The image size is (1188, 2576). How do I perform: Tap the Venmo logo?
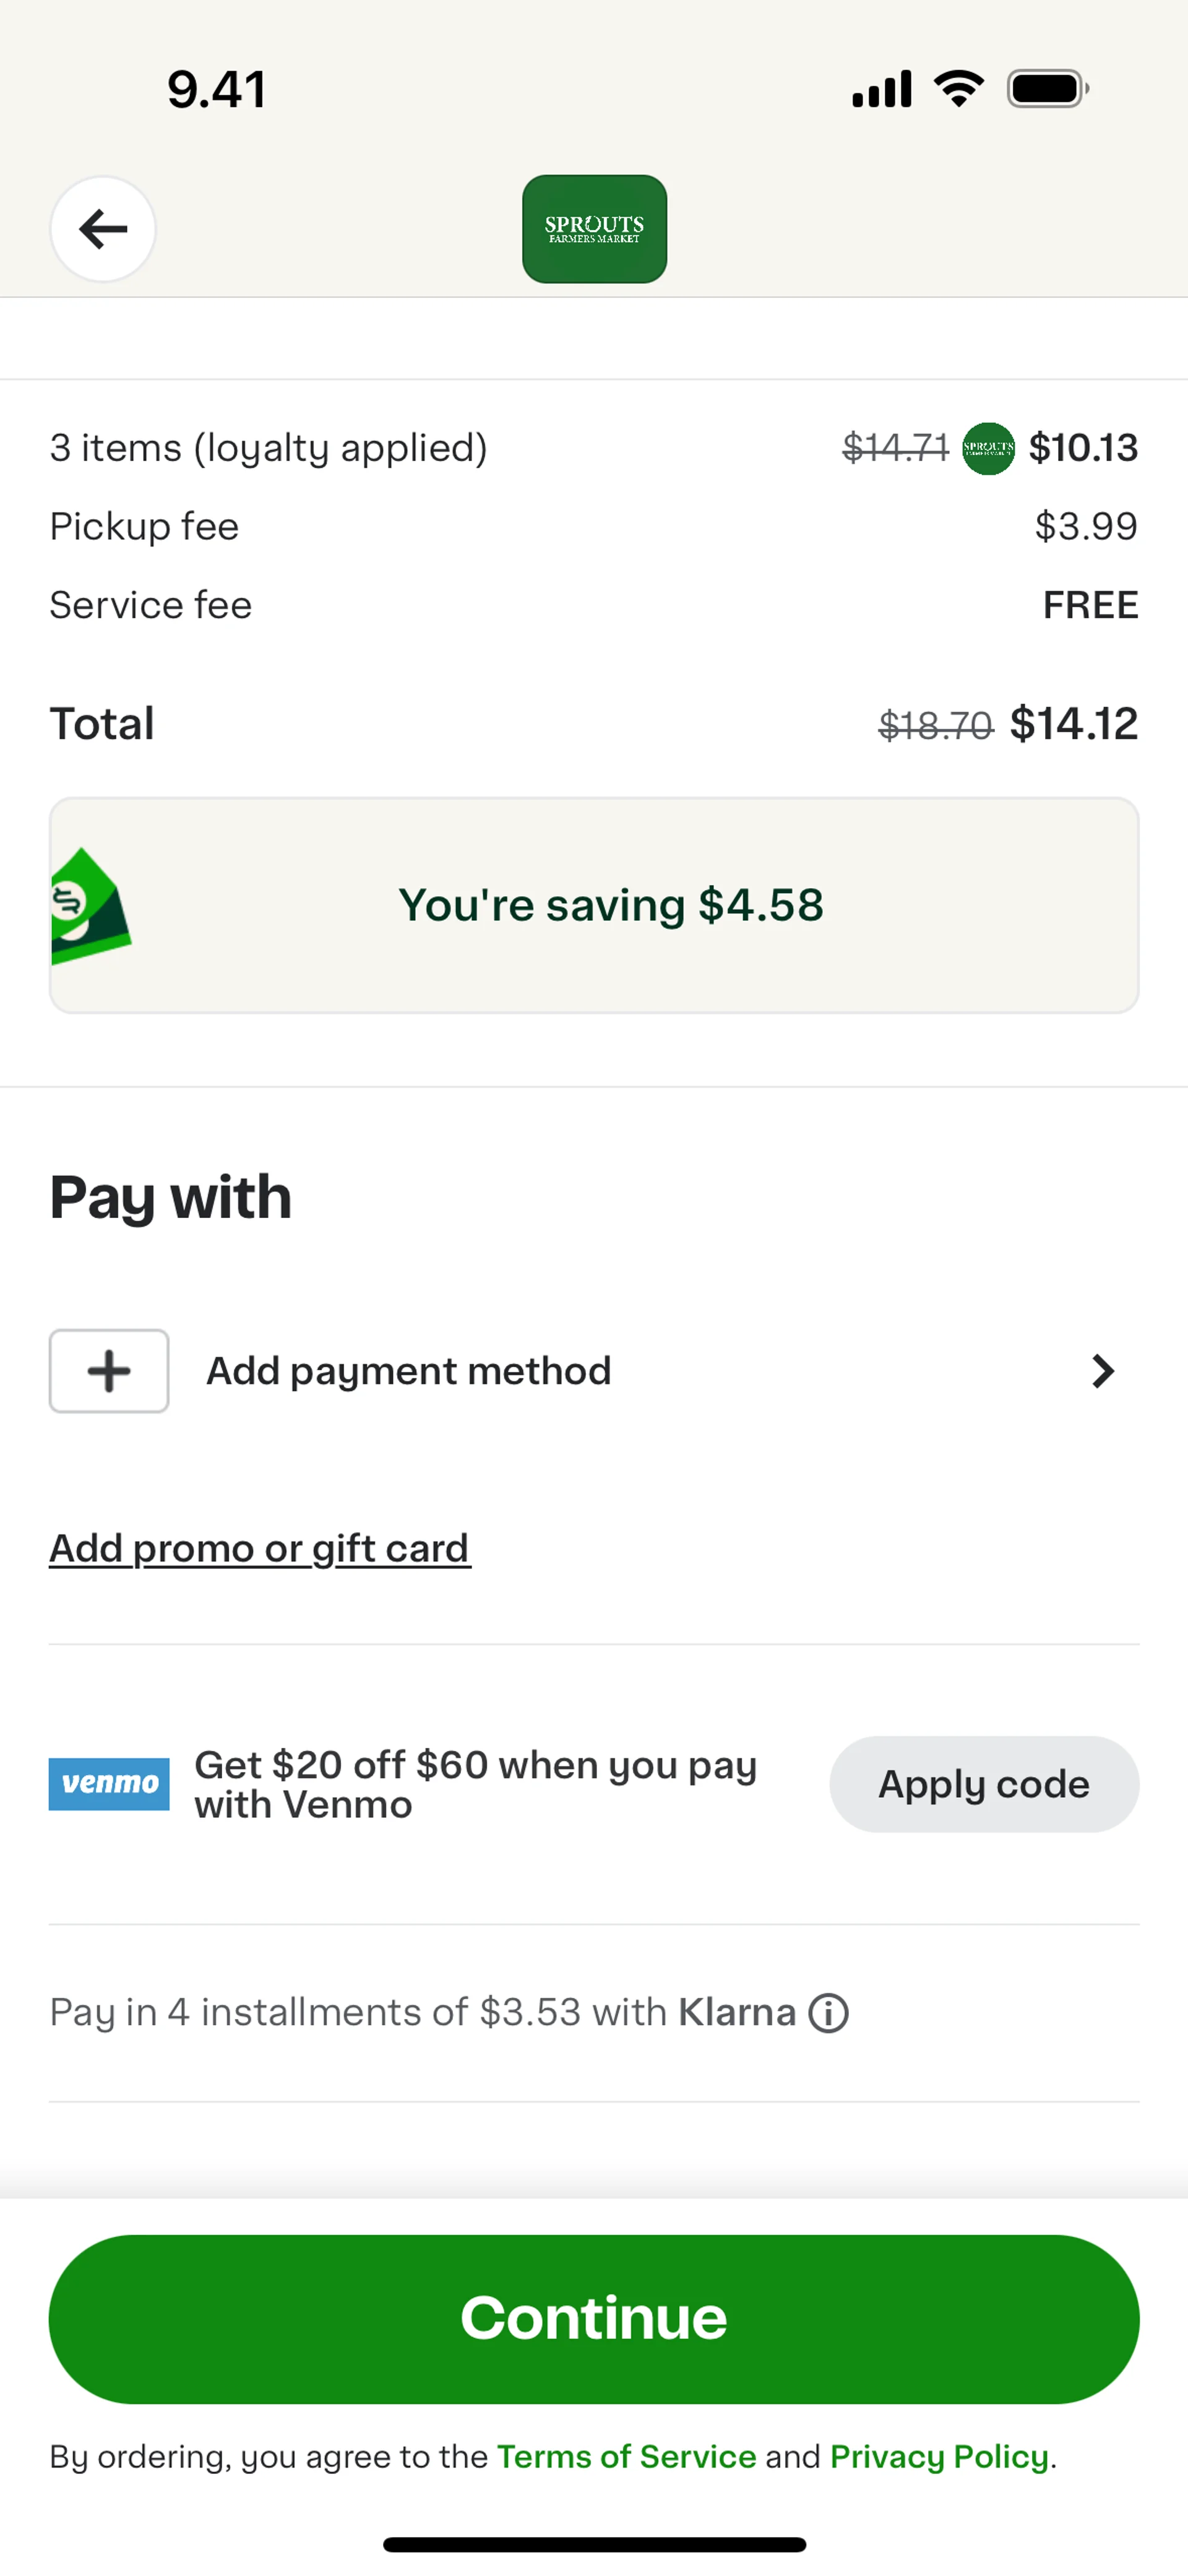click(109, 1784)
